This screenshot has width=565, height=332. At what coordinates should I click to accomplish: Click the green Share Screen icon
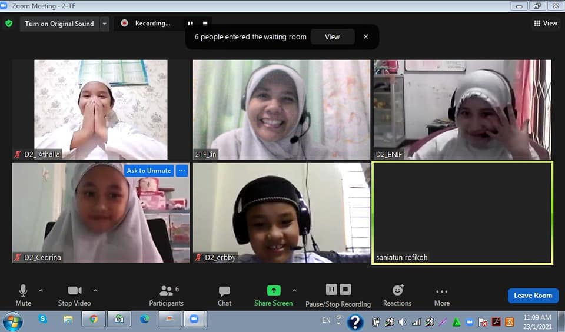point(274,290)
